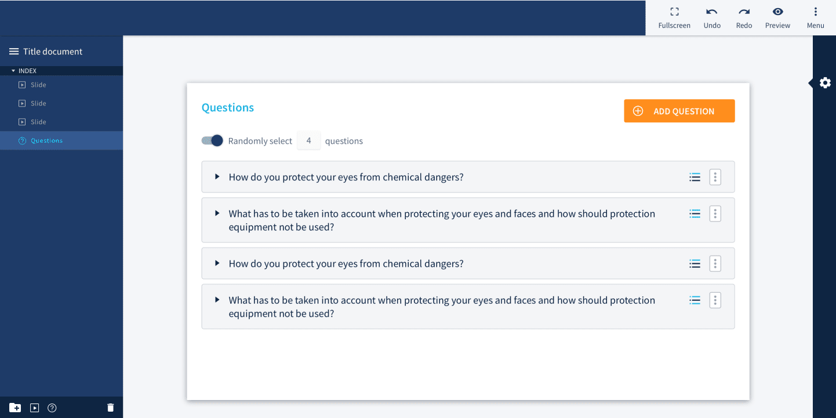Screen dimensions: 836x418
Task: Open options menu for the first question
Action: pos(715,177)
